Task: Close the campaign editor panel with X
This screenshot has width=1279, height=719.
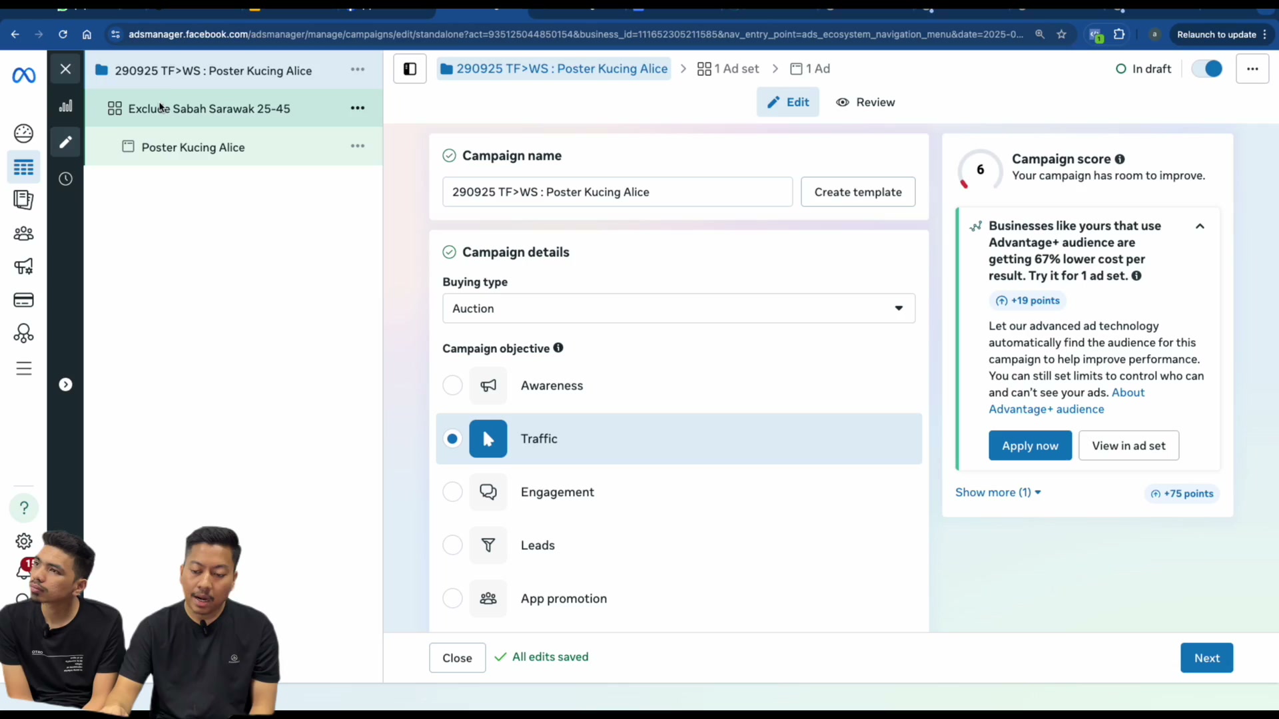Action: (65, 69)
